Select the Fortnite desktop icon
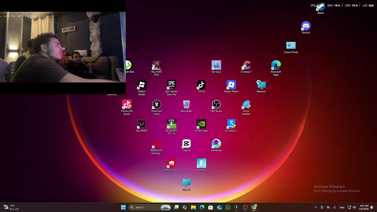The height and width of the screenshot is (212, 377). point(201,165)
